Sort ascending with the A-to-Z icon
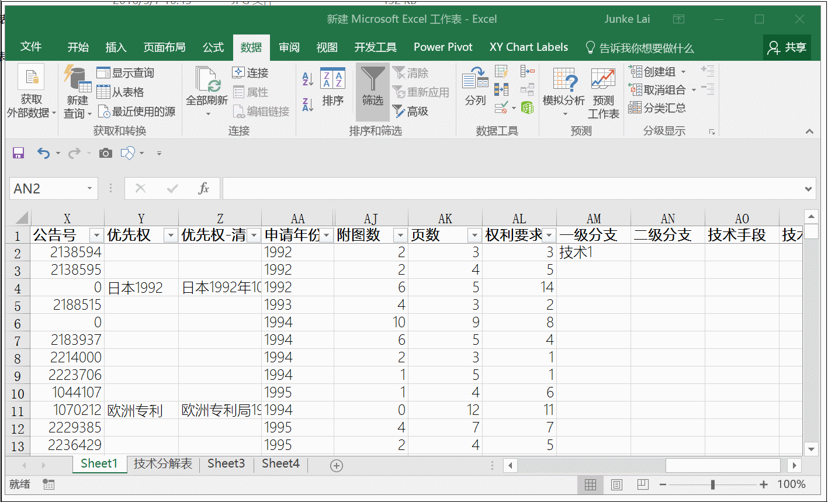 [308, 78]
